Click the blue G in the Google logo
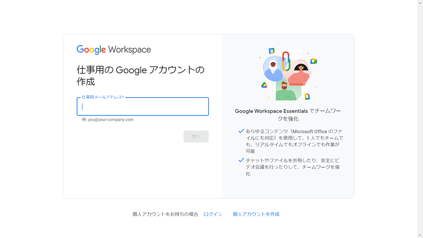 point(80,50)
